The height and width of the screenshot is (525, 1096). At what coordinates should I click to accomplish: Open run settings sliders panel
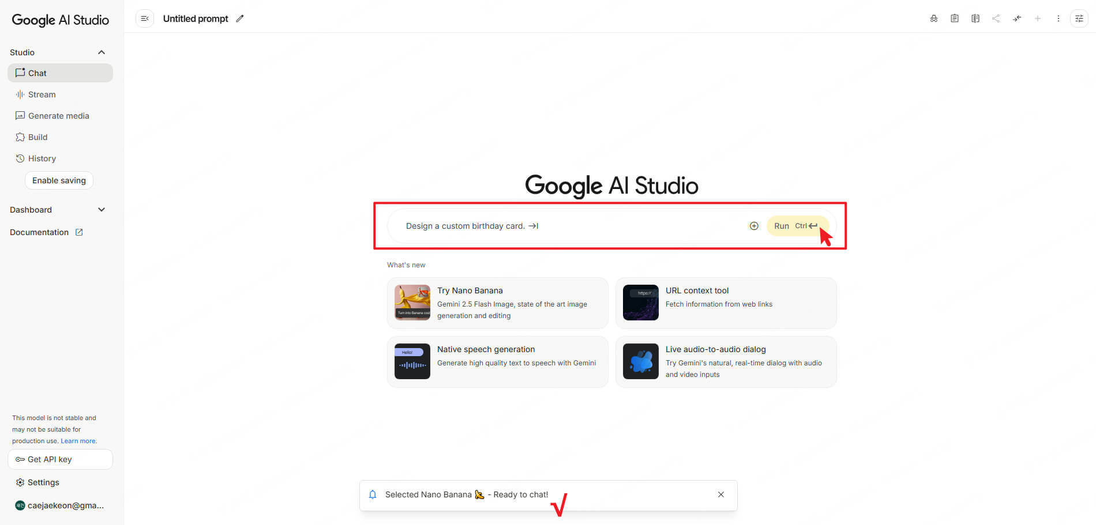1079,18
